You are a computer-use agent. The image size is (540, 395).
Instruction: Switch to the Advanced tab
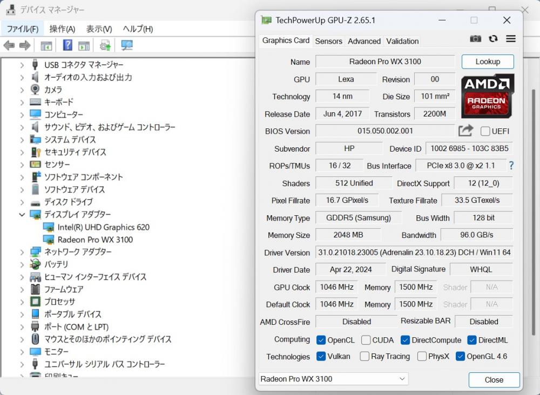pos(364,42)
